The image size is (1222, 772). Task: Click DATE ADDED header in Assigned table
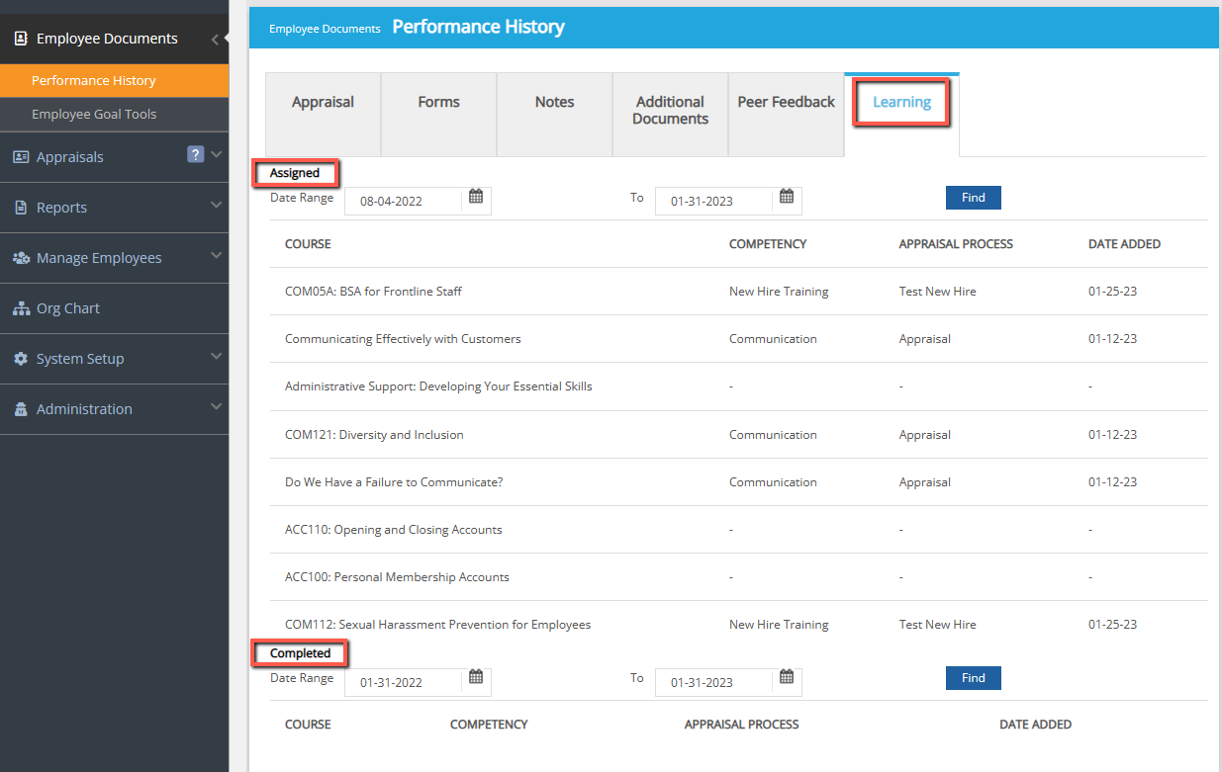pos(1124,244)
